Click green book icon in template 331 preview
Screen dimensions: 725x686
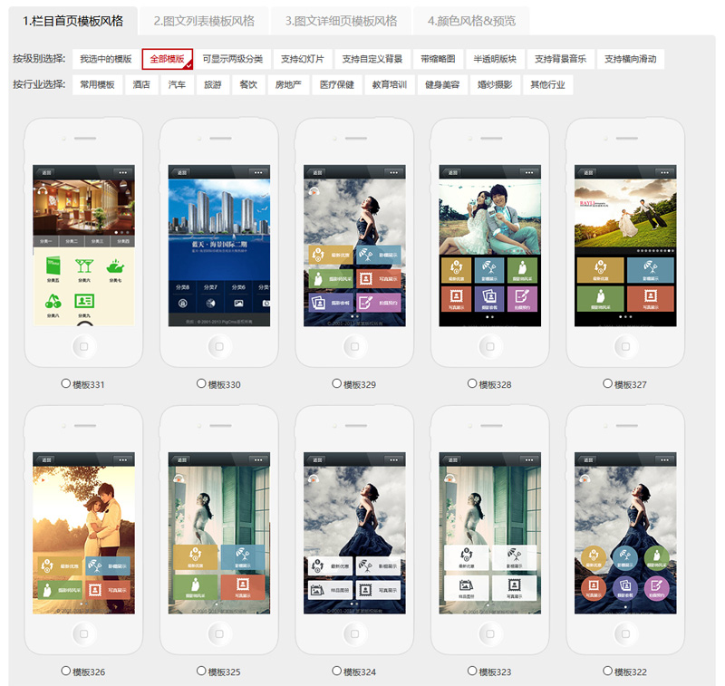pos(52,266)
